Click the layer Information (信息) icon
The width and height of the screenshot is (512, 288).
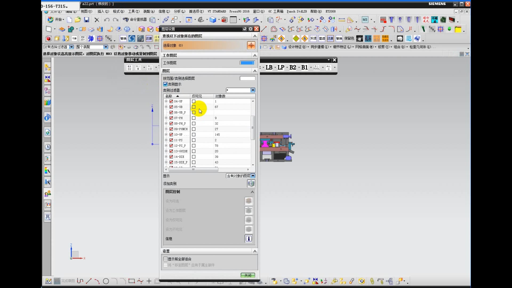tap(249, 239)
